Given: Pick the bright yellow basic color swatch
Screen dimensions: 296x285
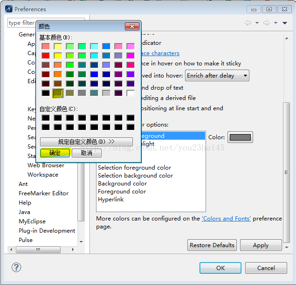Looking at the screenshot, I should pyautogui.click(x=58, y=56).
